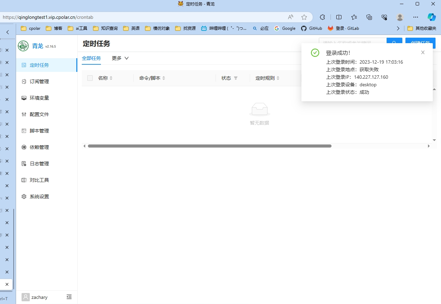Open the GitHub bookmark
Viewport: 441px width, 304px height.
pos(312,28)
